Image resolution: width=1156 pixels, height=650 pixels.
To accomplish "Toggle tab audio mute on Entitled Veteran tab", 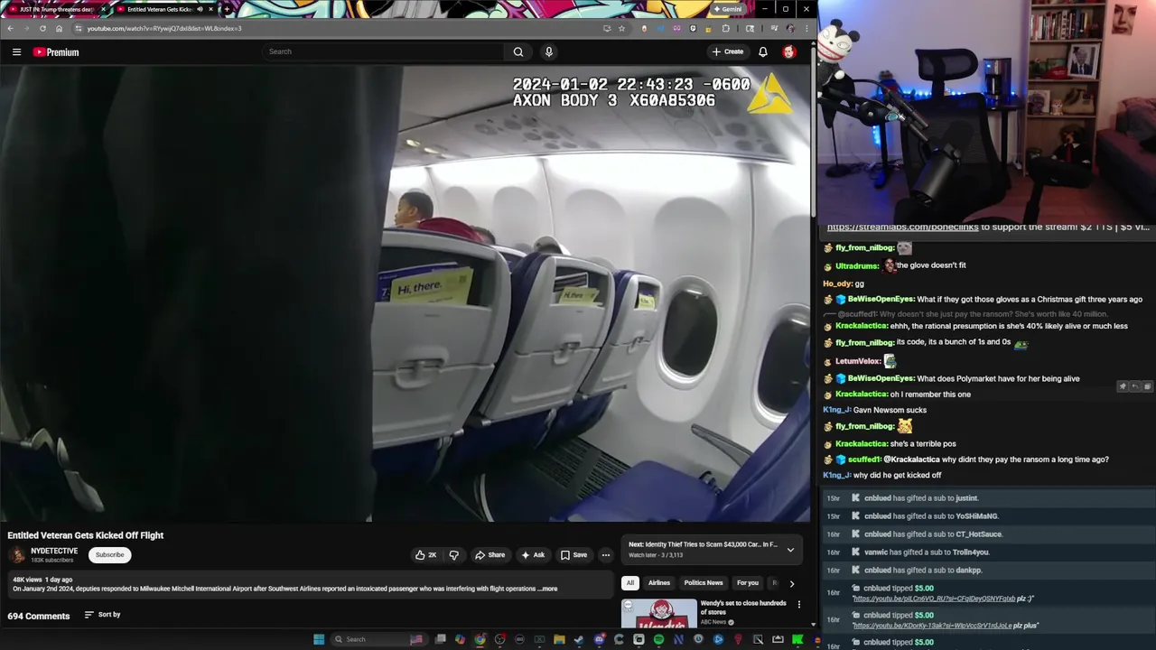I will (x=200, y=9).
